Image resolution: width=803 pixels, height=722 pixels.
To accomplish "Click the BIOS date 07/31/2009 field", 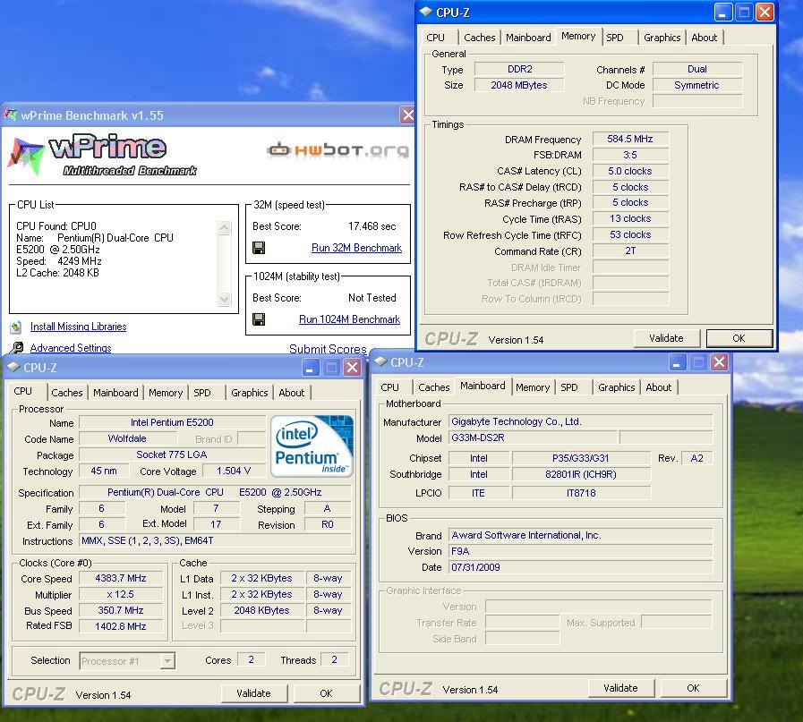I will point(580,567).
